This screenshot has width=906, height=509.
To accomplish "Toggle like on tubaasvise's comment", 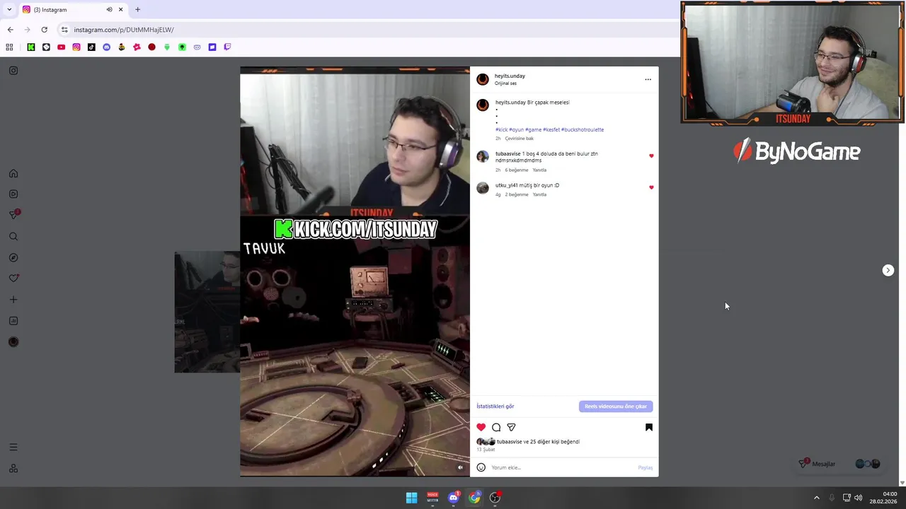I will (651, 156).
